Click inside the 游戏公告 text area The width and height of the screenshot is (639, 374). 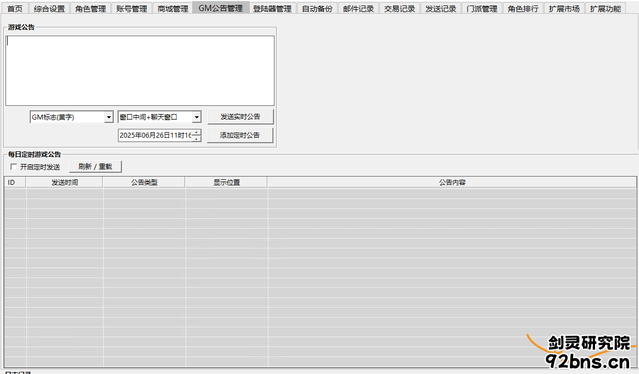coord(140,71)
